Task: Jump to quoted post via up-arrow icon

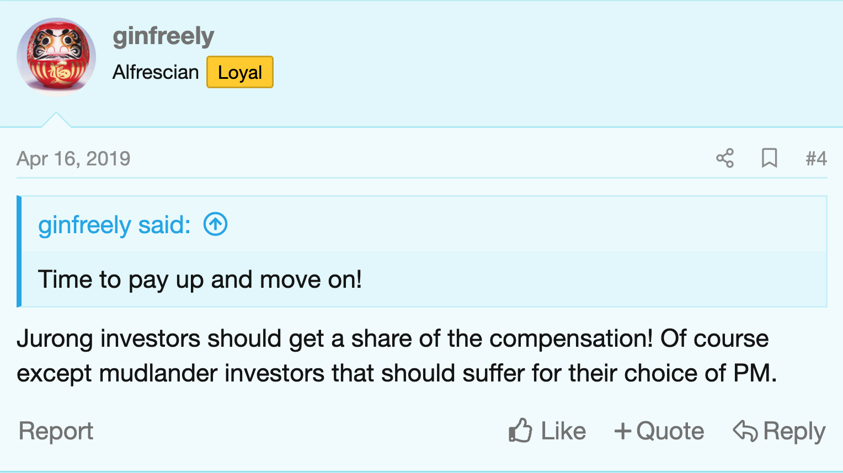Action: (215, 224)
